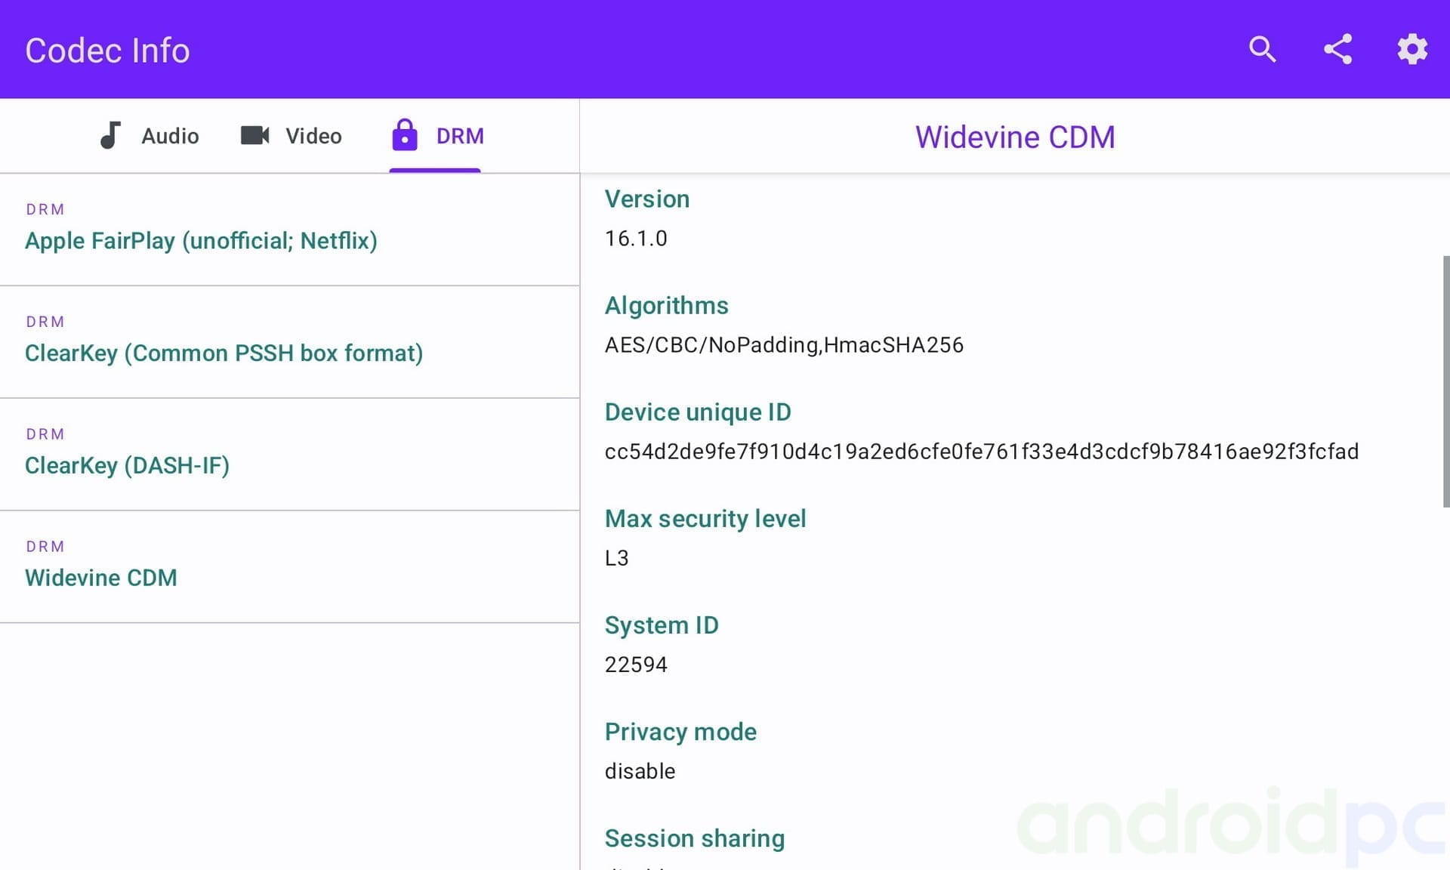Click the System ID 22594 value
Viewport: 1450px width, 870px height.
coord(636,665)
